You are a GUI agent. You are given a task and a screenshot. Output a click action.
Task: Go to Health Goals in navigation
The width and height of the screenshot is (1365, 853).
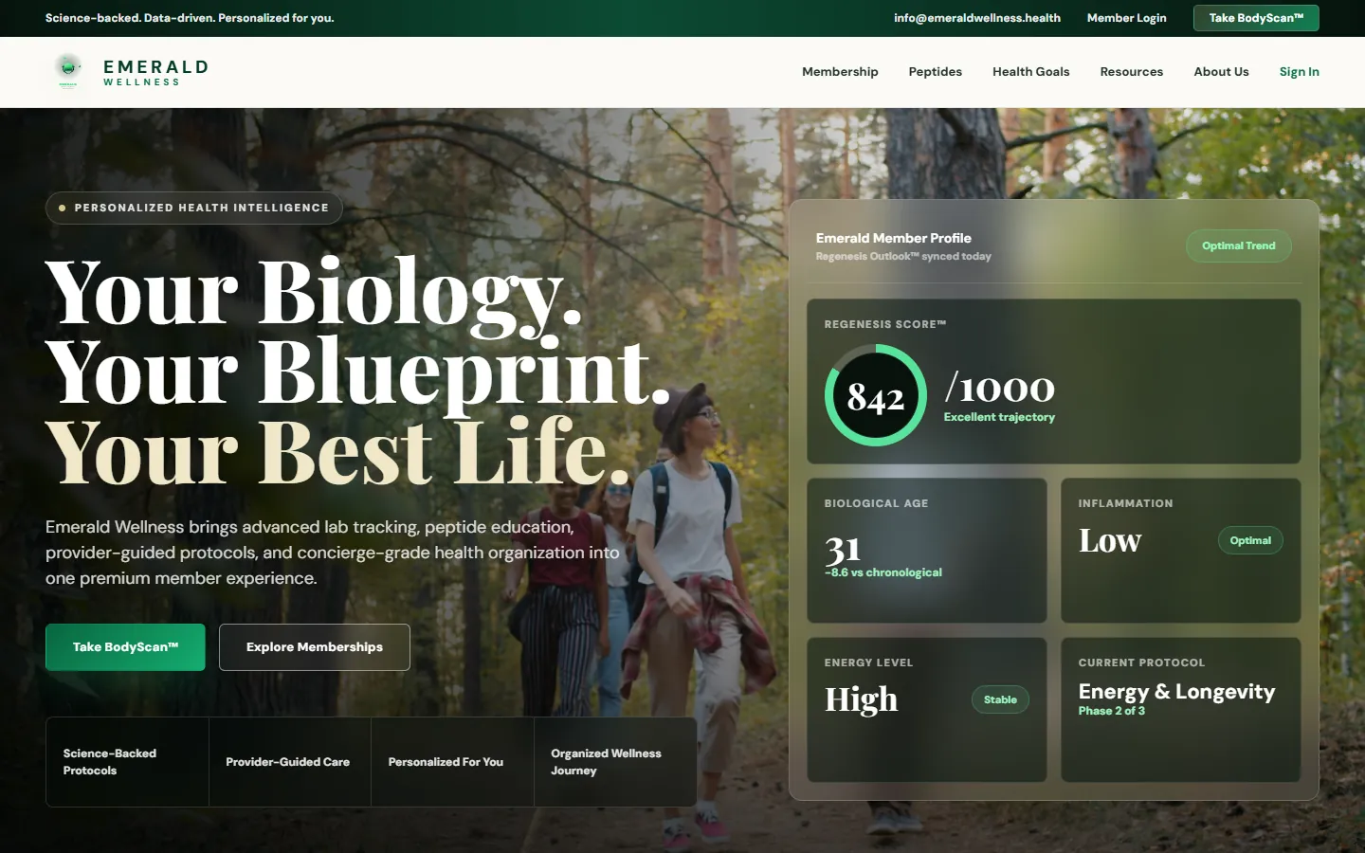1030,72
